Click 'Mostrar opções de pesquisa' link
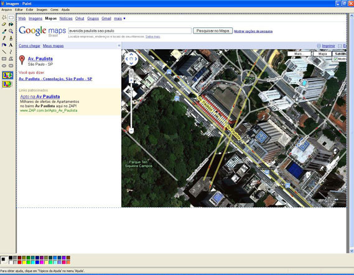The width and height of the screenshot is (354, 275). pos(253,31)
